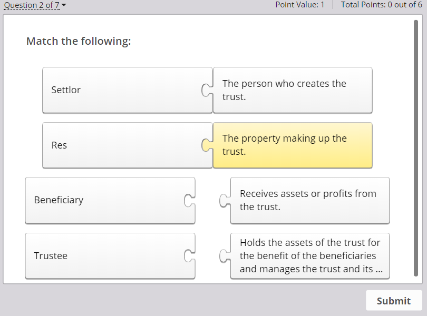Select the Res term tile
This screenshot has height=316, width=427.
point(121,145)
